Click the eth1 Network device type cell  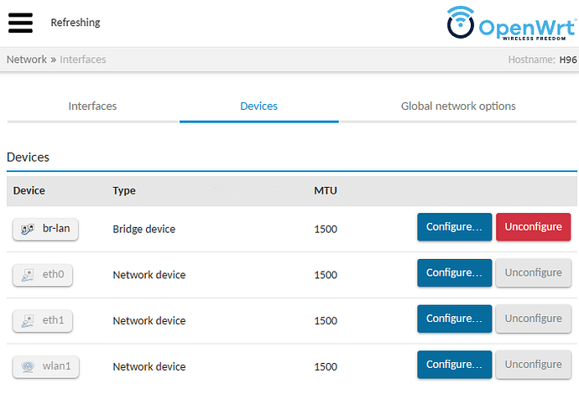(x=149, y=321)
